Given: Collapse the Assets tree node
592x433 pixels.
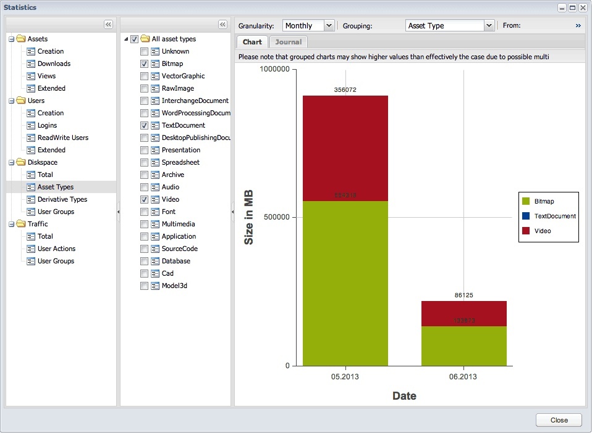Looking at the screenshot, I should pos(11,39).
